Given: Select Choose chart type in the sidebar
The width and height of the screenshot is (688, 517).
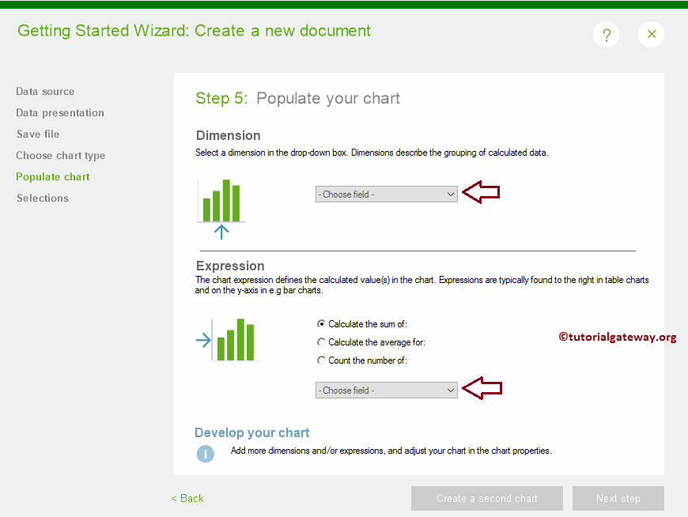Looking at the screenshot, I should 60,156.
